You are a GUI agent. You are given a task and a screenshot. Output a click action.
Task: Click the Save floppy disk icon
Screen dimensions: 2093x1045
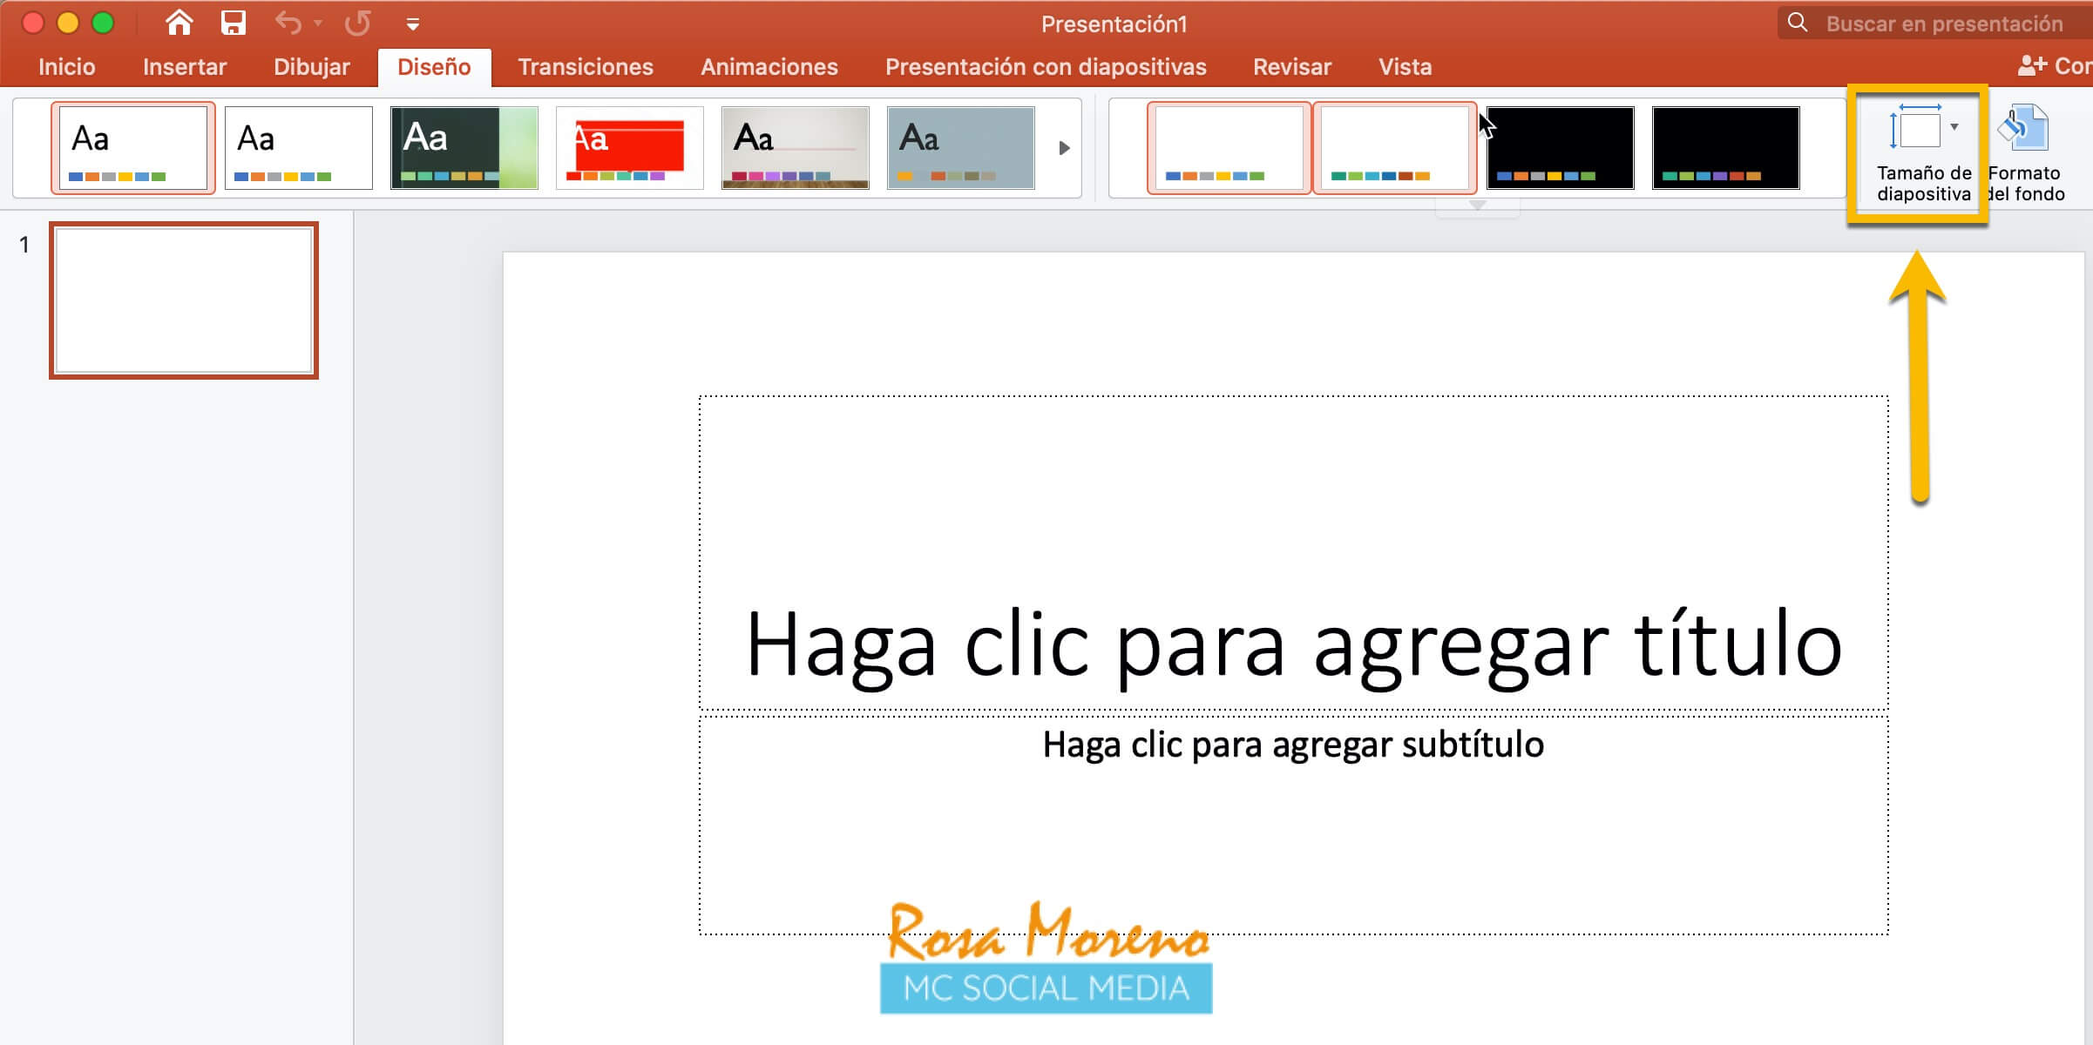pyautogui.click(x=233, y=23)
